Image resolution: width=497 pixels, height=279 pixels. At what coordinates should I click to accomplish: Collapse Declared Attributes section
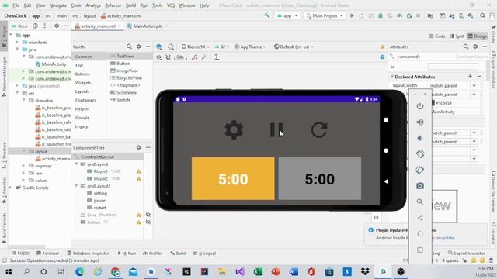(x=392, y=77)
